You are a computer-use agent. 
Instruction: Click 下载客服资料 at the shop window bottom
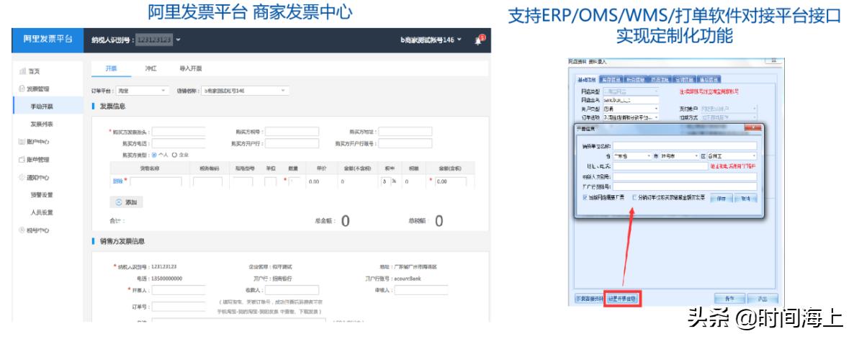tap(590, 299)
